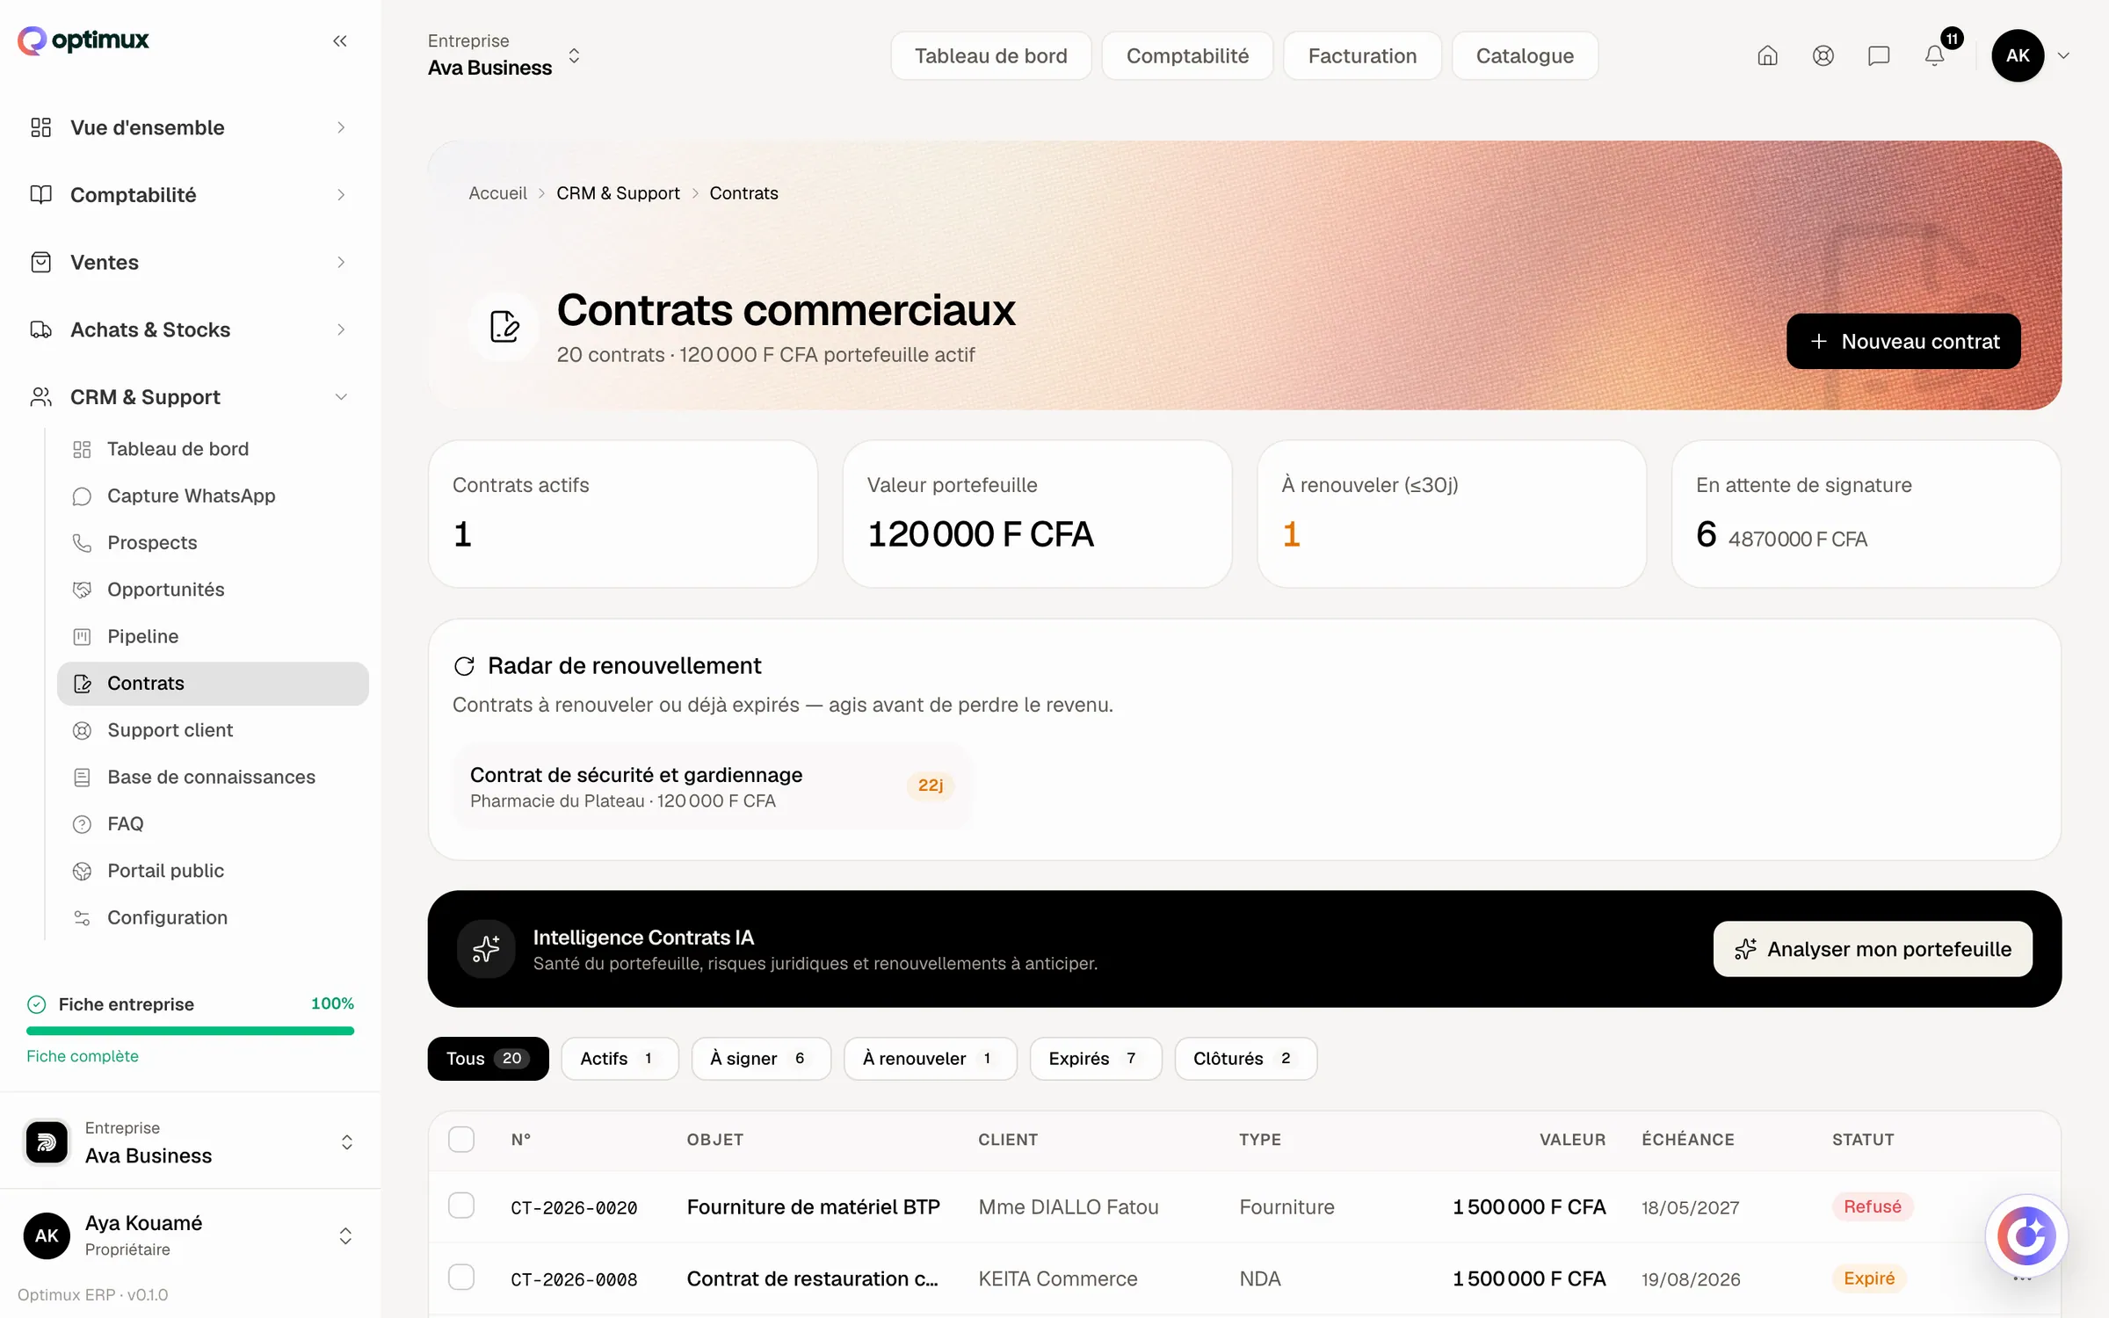Open the chat messages icon in top bar
Image resolution: width=2109 pixels, height=1318 pixels.
coord(1879,56)
